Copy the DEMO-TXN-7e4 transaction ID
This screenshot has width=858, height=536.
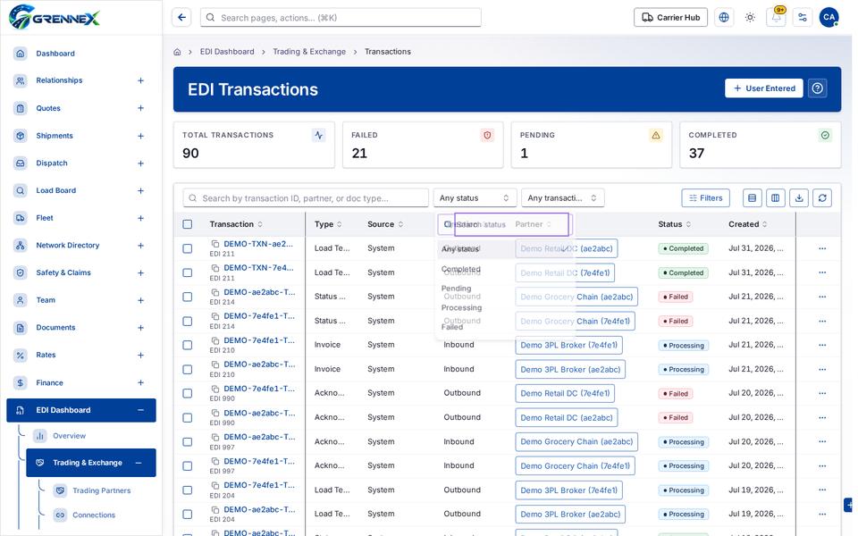(x=215, y=268)
